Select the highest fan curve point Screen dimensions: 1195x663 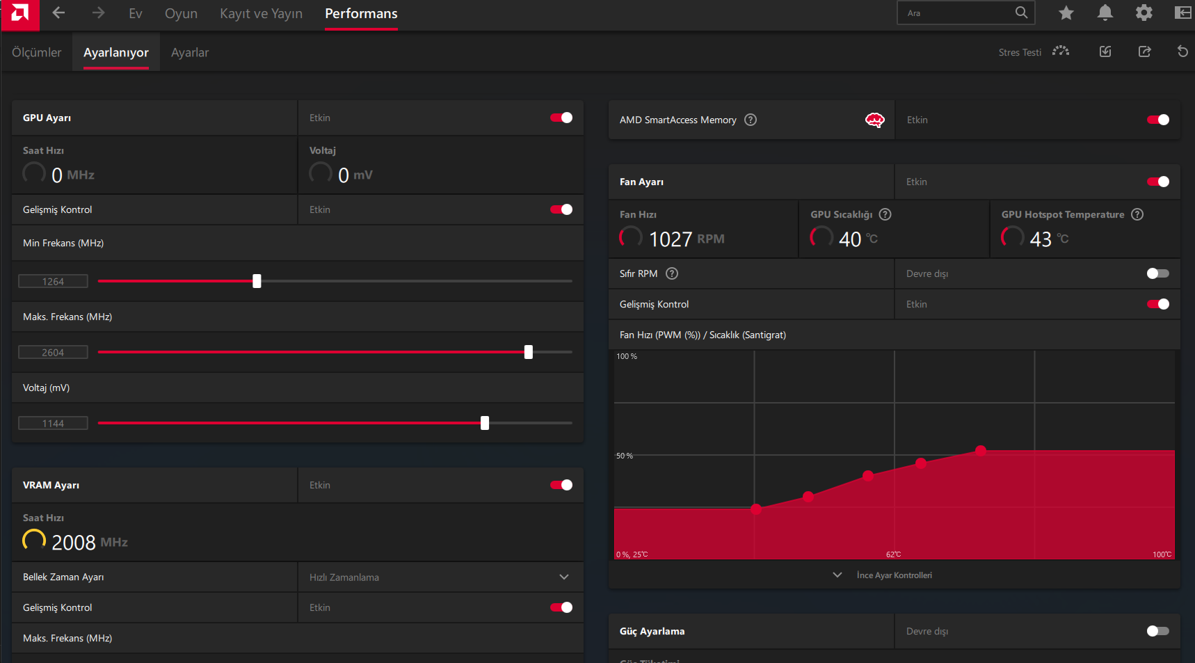pos(981,450)
